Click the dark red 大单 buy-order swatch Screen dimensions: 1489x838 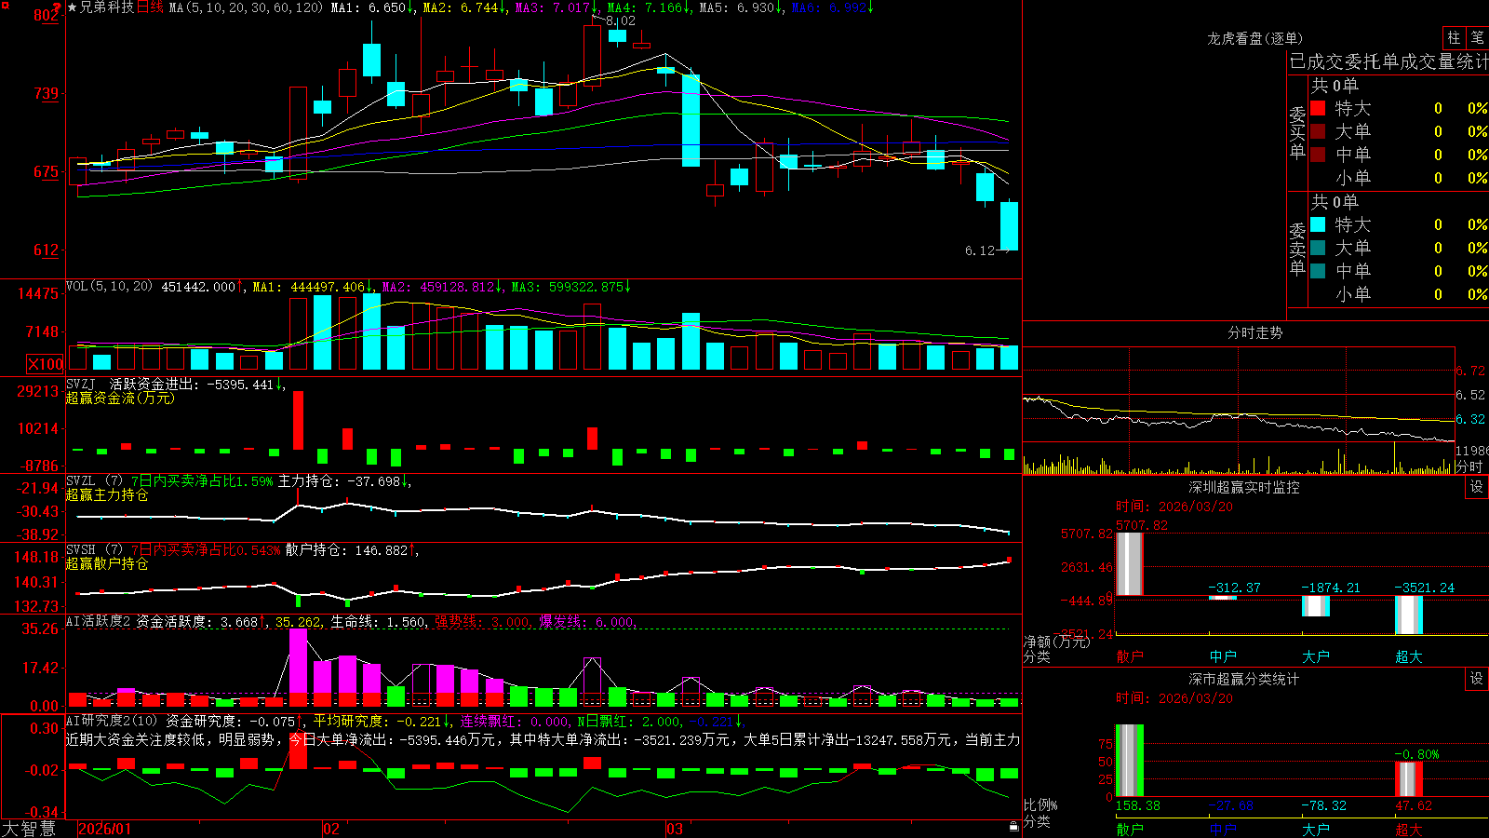tap(1318, 131)
